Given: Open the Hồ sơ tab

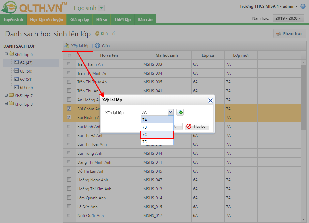Looking at the screenshot, I should coord(102,20).
